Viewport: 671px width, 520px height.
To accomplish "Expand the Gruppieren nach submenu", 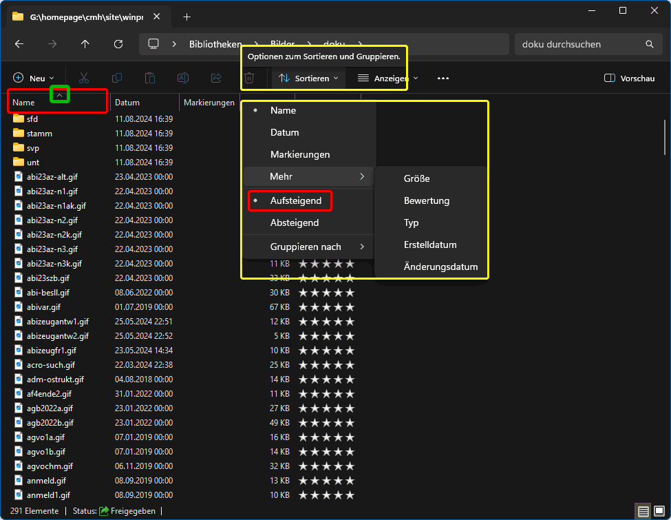I will [307, 247].
